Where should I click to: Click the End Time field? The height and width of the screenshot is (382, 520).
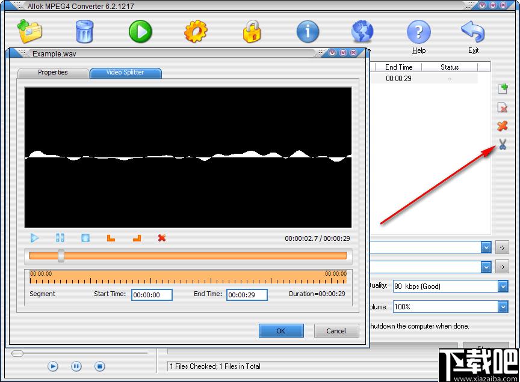(x=247, y=295)
